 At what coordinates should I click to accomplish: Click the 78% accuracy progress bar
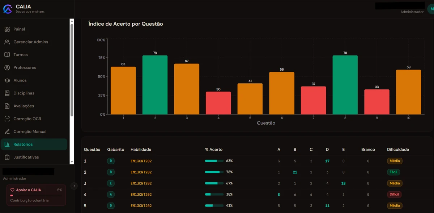[214, 172]
